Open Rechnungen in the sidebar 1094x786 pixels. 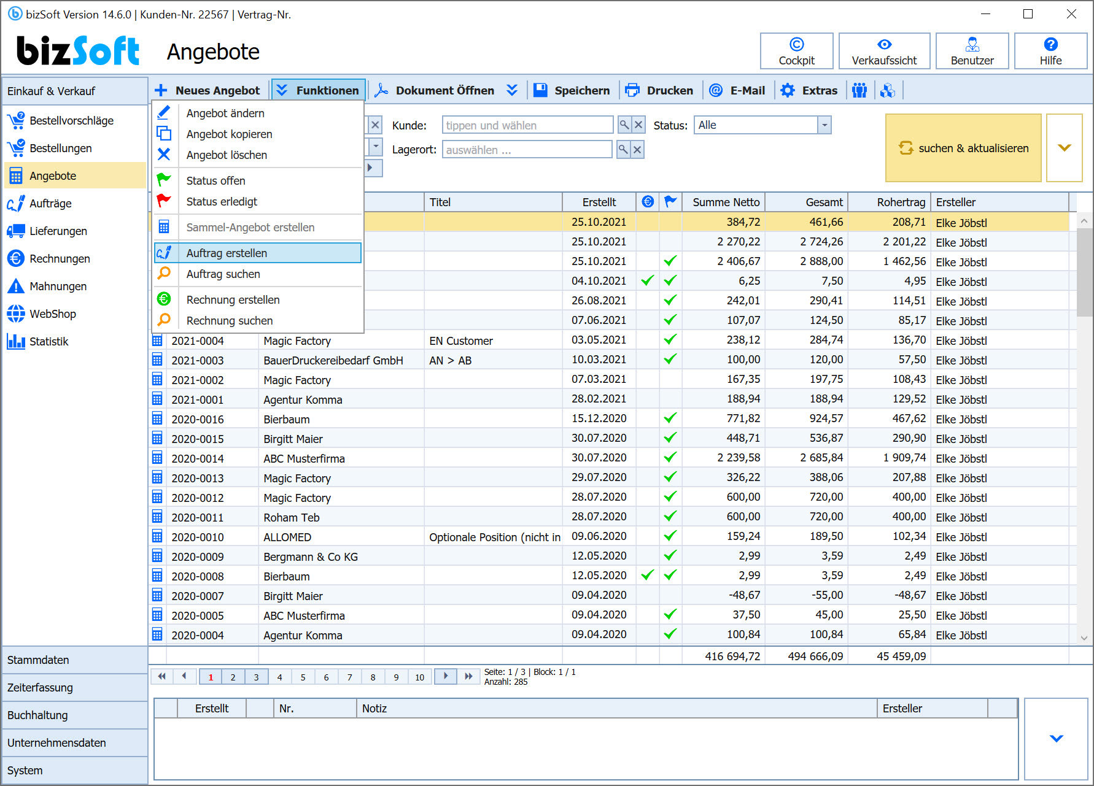(x=74, y=258)
